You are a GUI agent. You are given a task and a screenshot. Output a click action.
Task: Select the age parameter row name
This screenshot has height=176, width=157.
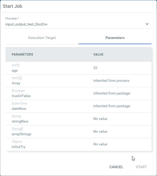[x=15, y=70]
